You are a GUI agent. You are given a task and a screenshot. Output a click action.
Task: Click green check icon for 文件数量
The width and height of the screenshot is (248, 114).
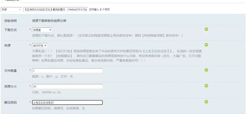pyautogui.click(x=206, y=70)
